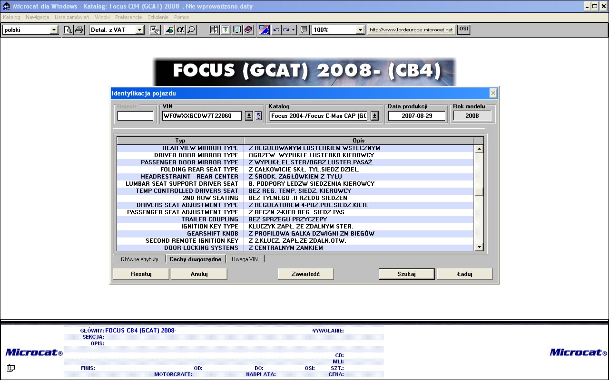This screenshot has width=609, height=380.
Task: Click the monitor screen toolbar icon
Action: tap(236, 30)
